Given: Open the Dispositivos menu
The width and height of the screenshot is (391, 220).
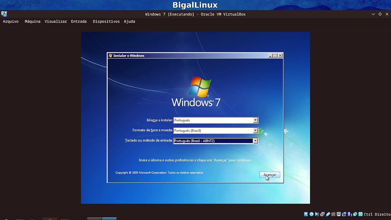Looking at the screenshot, I should coord(106,21).
